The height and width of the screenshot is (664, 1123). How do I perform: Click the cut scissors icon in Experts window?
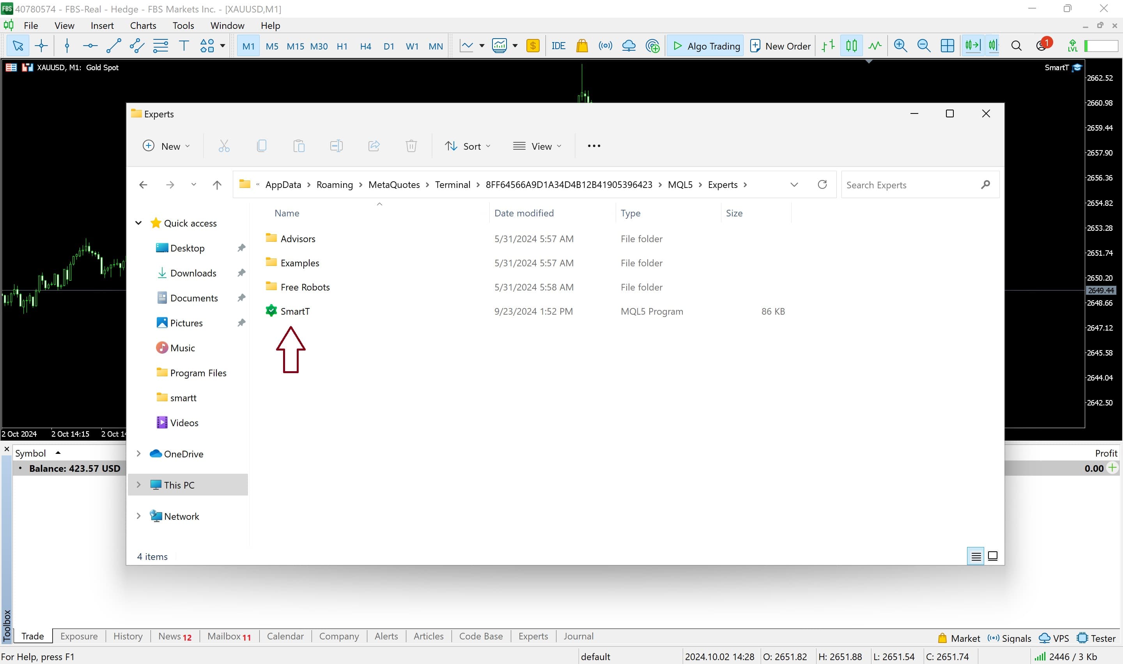click(224, 146)
